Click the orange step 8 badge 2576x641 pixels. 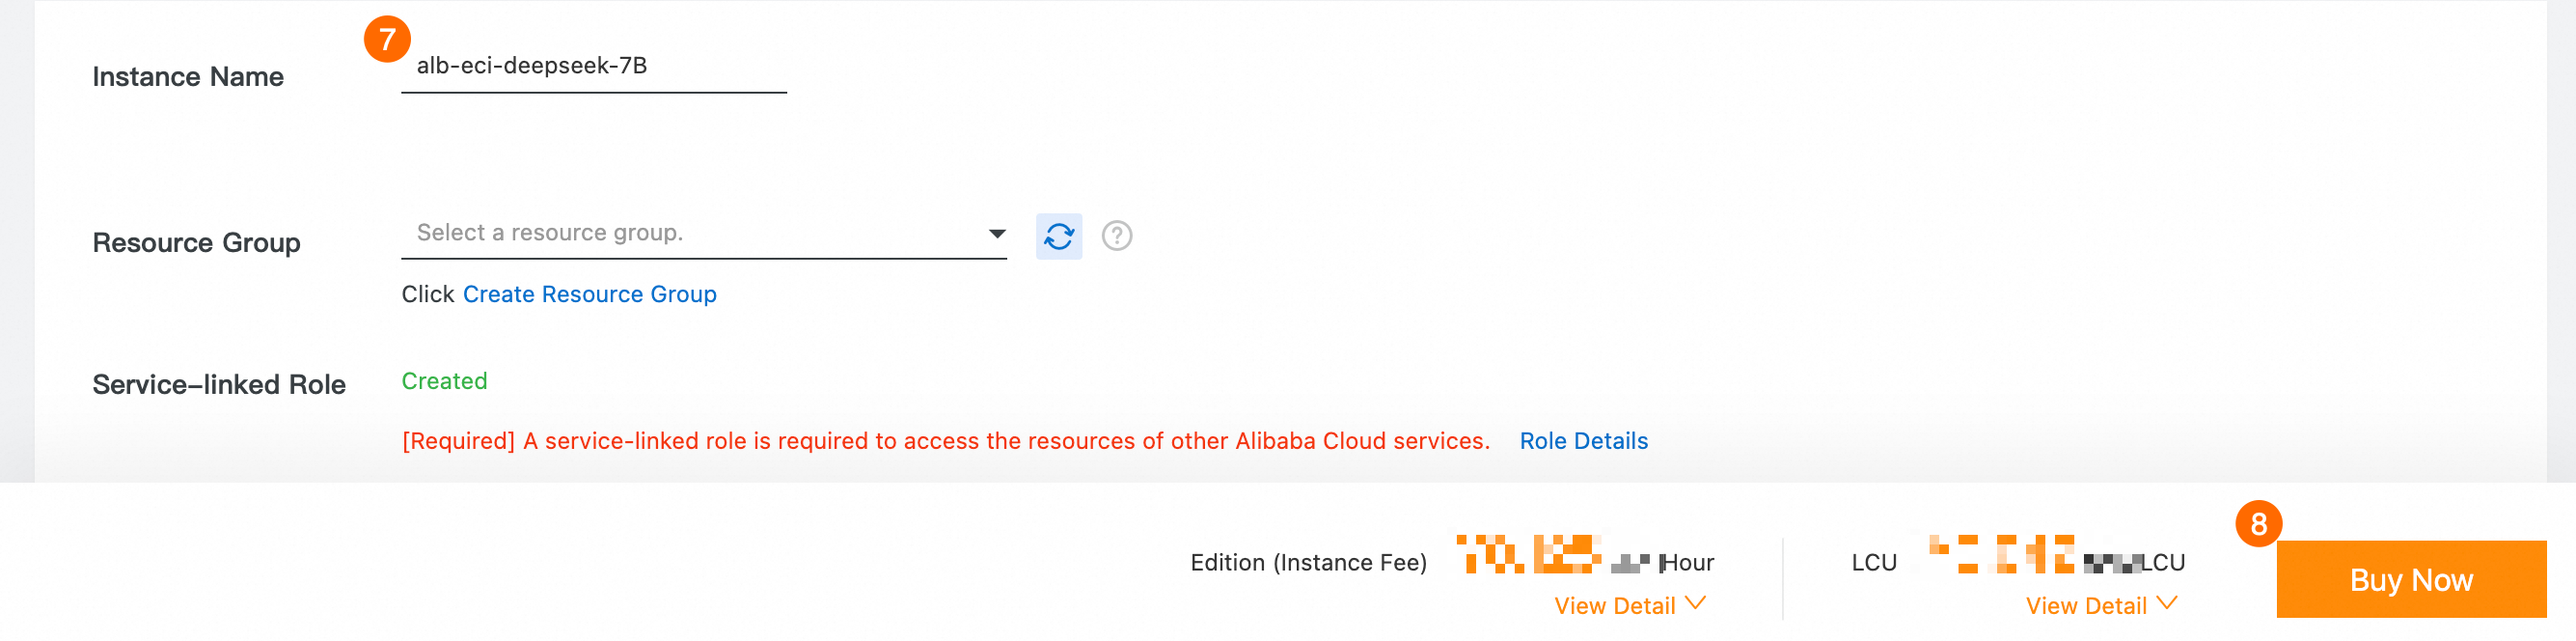[2258, 524]
